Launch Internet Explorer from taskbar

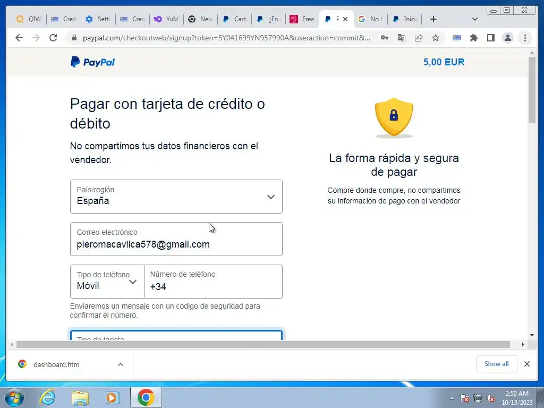coord(47,397)
